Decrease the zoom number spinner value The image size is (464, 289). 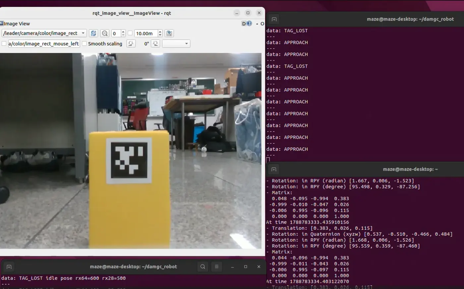[123, 35]
